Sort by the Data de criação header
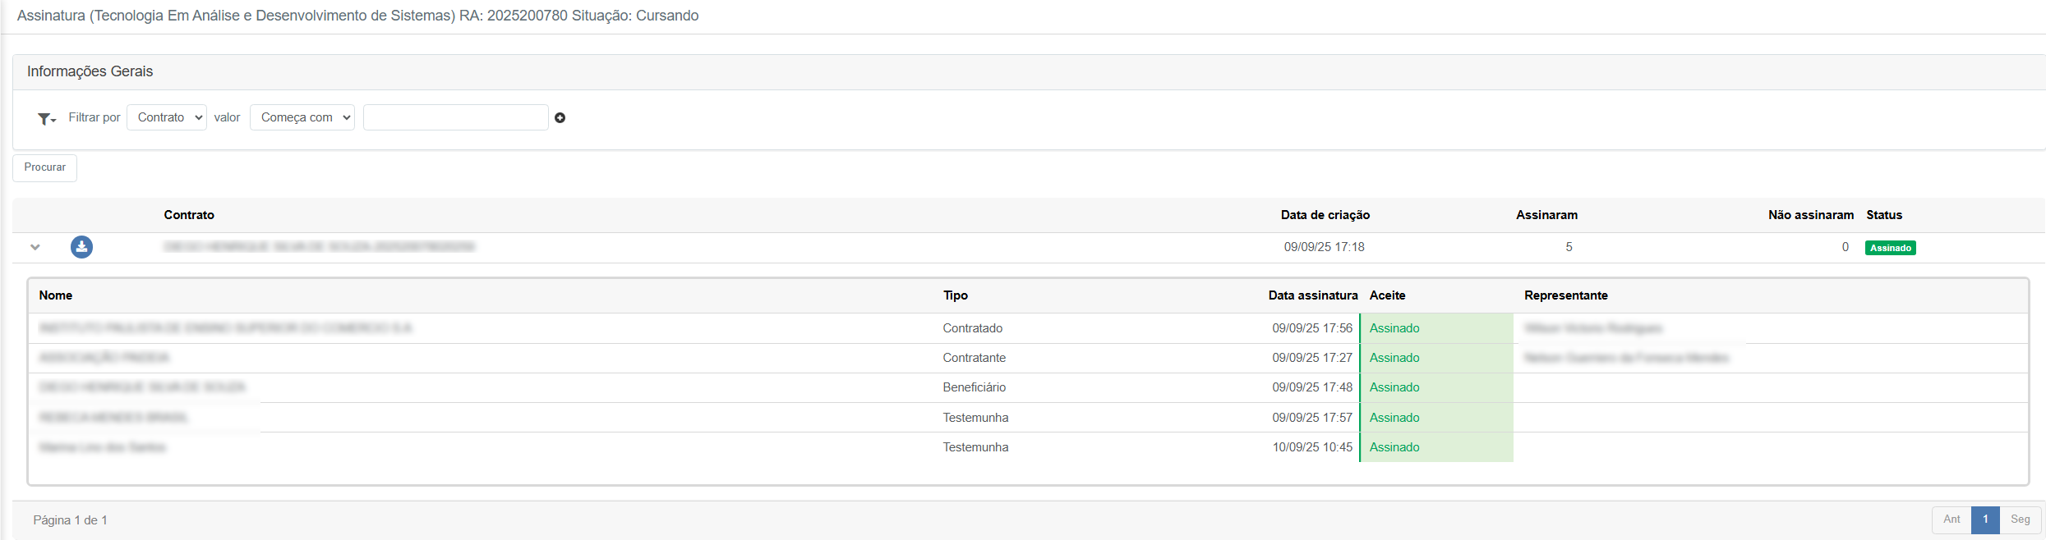This screenshot has height=540, width=2046. point(1325,215)
